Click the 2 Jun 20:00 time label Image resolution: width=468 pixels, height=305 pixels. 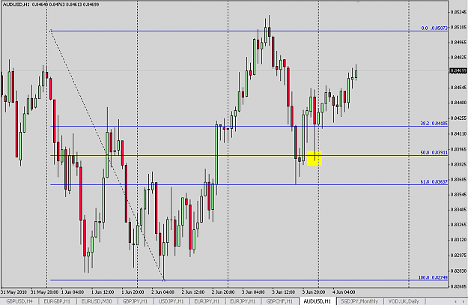(223, 292)
